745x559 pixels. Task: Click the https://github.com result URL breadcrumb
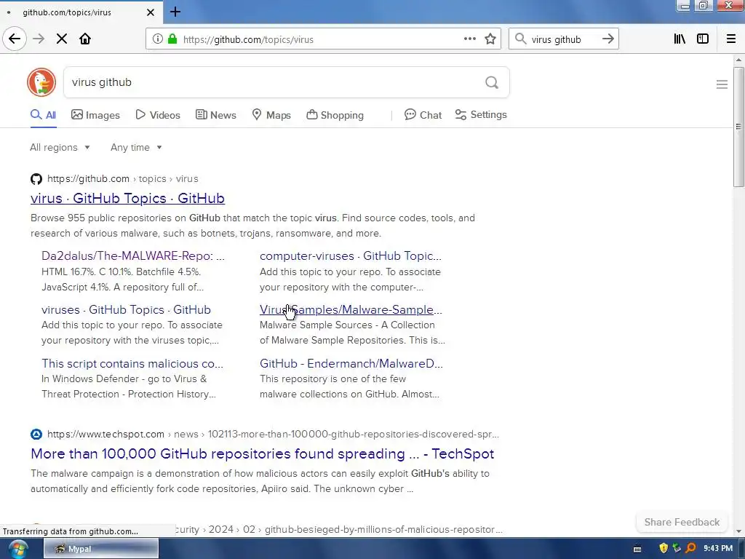[122, 179]
